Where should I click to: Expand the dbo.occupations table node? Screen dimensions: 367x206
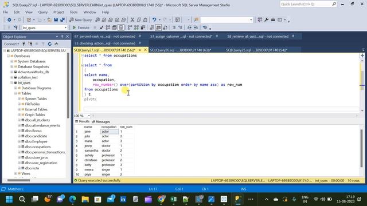click(19, 147)
